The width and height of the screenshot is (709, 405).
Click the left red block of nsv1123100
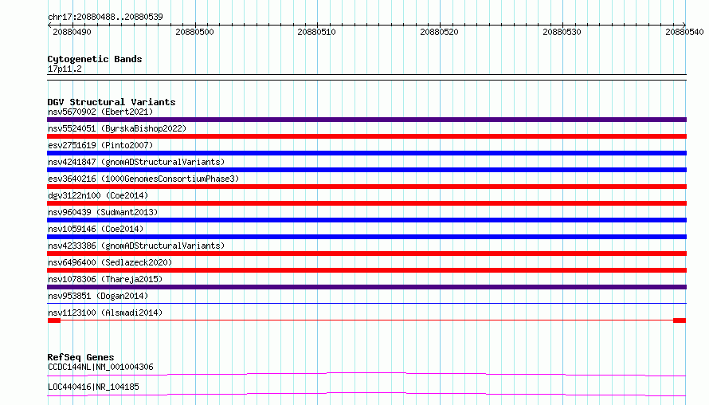54,320
